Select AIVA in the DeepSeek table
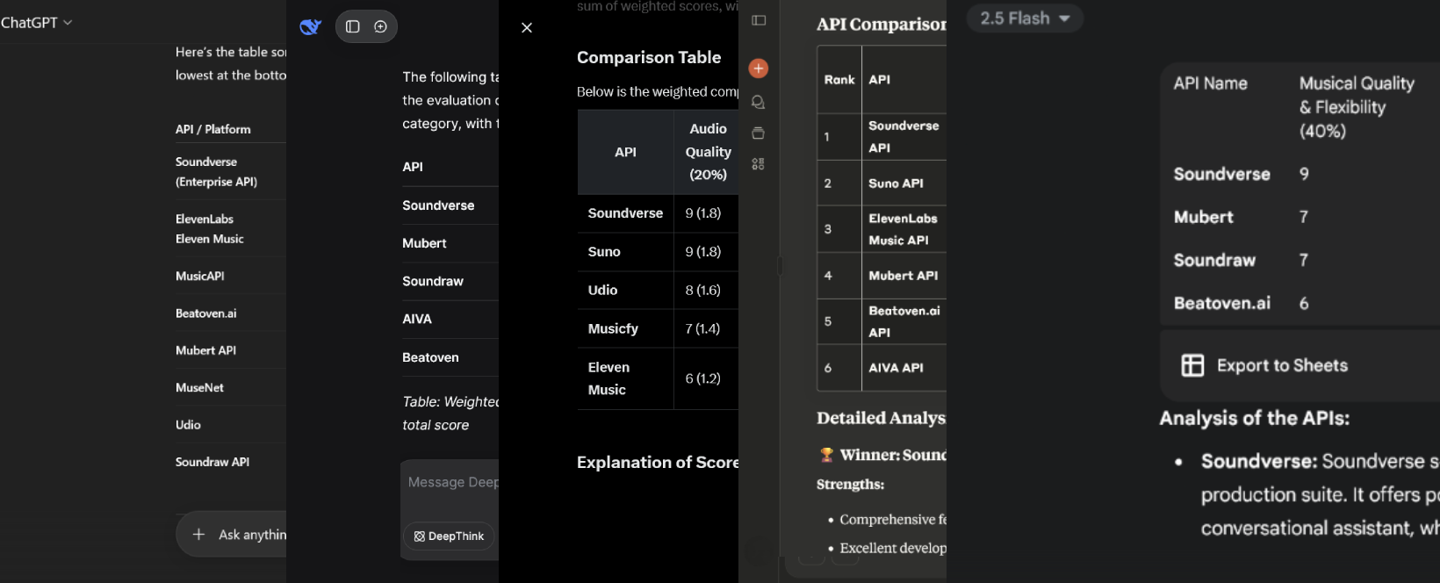Viewport: 1440px width, 583px height. pyautogui.click(x=417, y=319)
